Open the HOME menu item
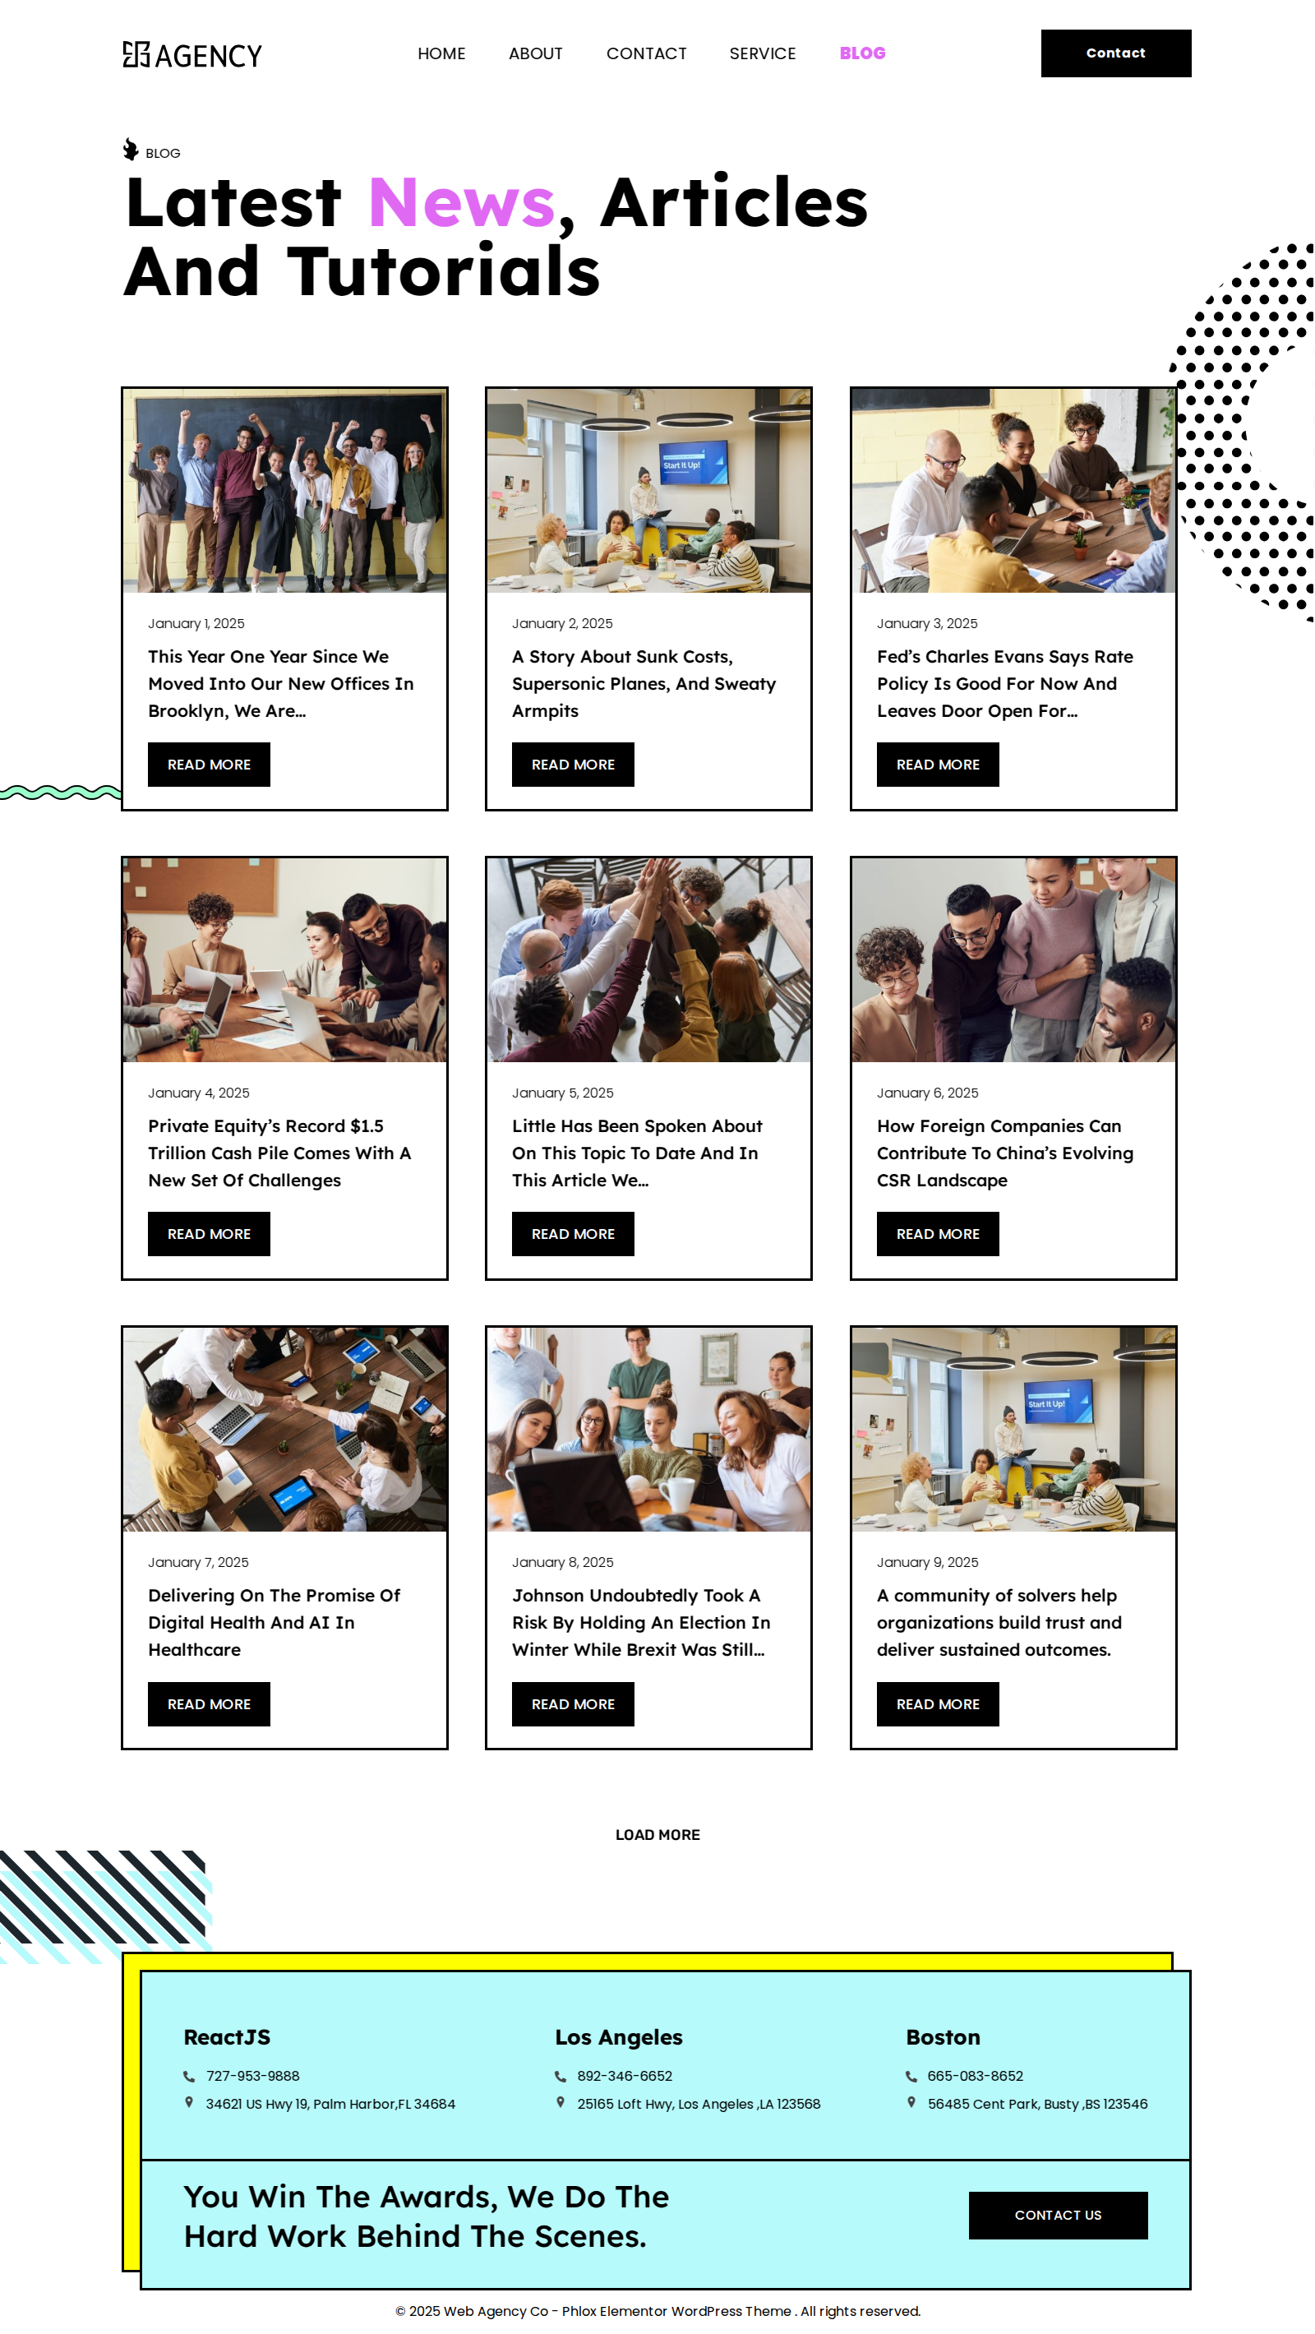Viewport: 1315px width, 2334px height. [x=441, y=53]
